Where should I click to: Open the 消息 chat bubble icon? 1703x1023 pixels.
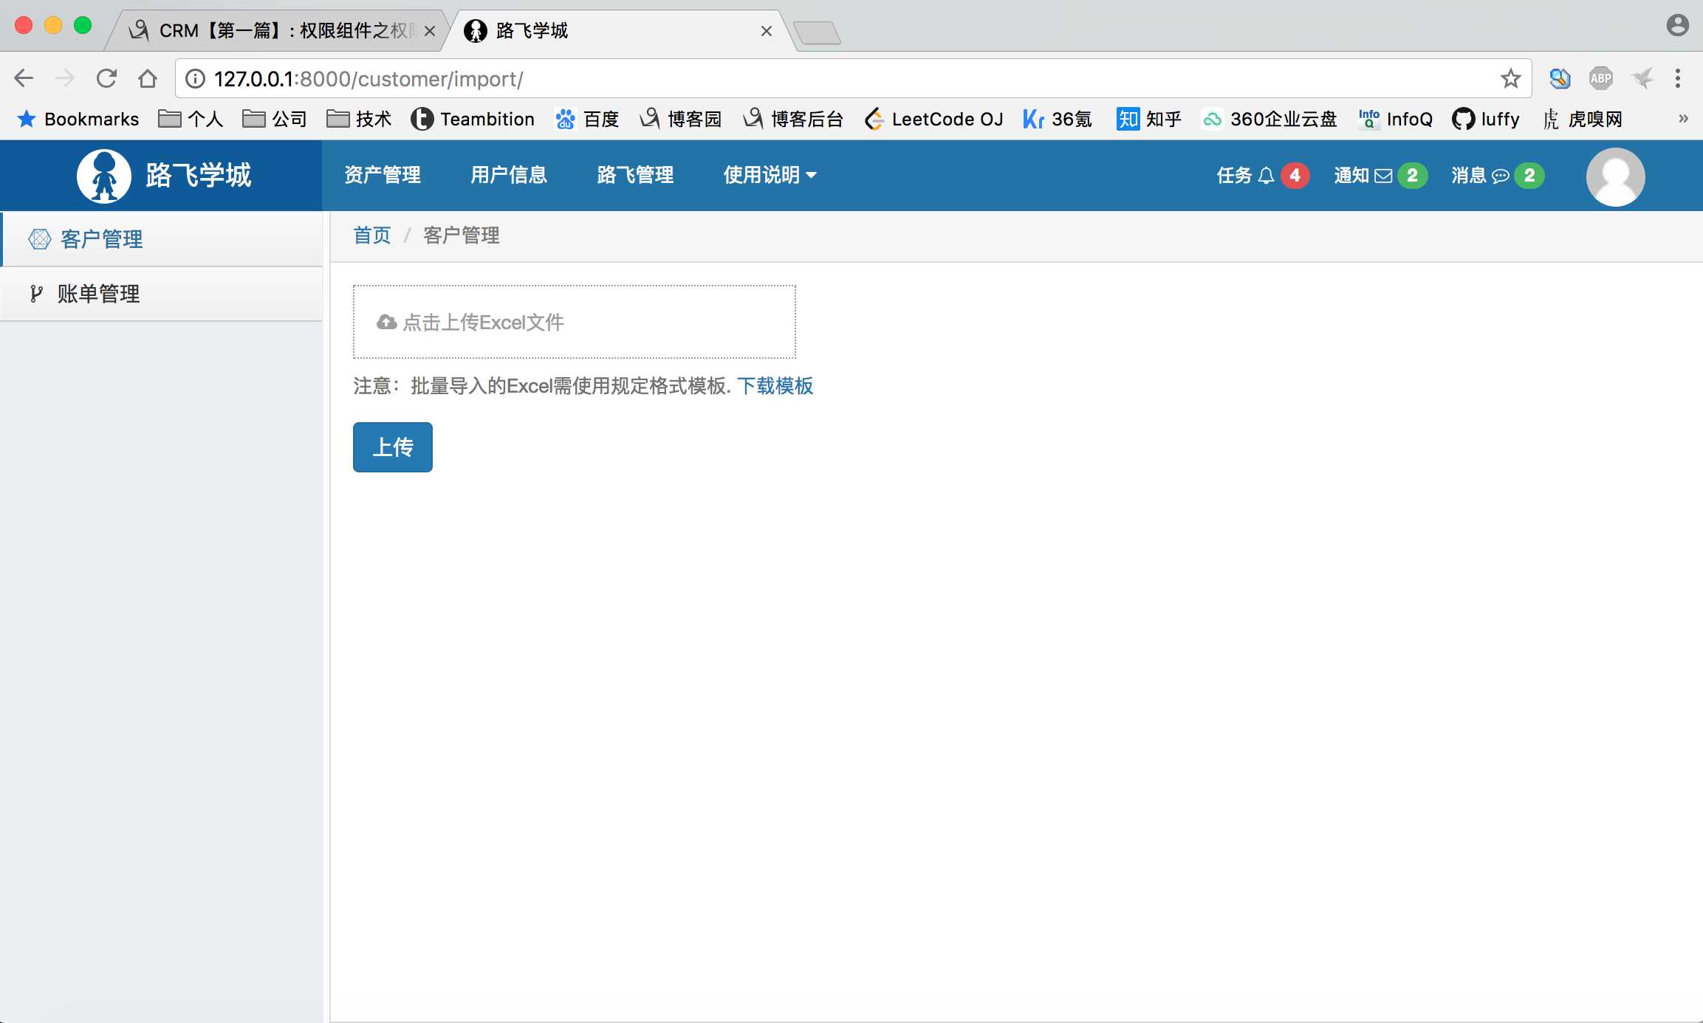coord(1501,176)
